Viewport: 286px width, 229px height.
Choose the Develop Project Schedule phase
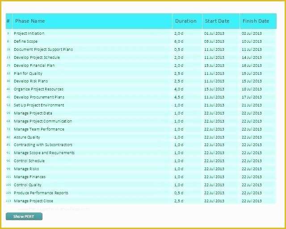[x=37, y=57]
